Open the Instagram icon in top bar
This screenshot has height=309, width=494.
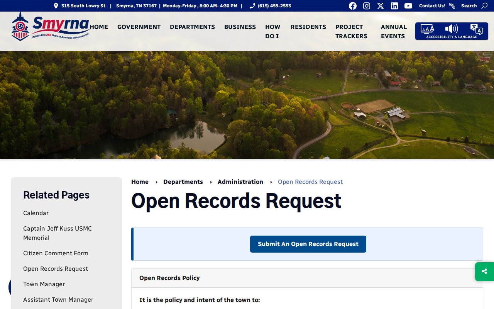pos(367,6)
